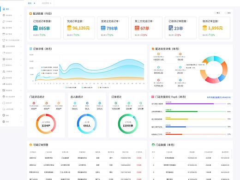This screenshot has width=240, height=180.
Task: Click the red icon beside 67单
Action: coord(137,28)
